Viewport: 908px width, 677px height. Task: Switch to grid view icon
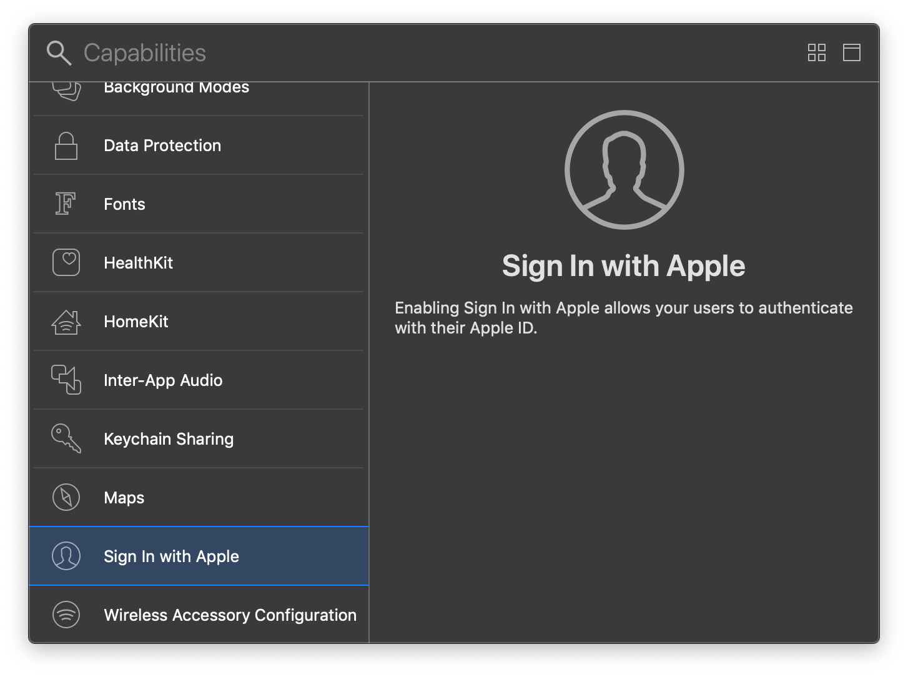816,52
